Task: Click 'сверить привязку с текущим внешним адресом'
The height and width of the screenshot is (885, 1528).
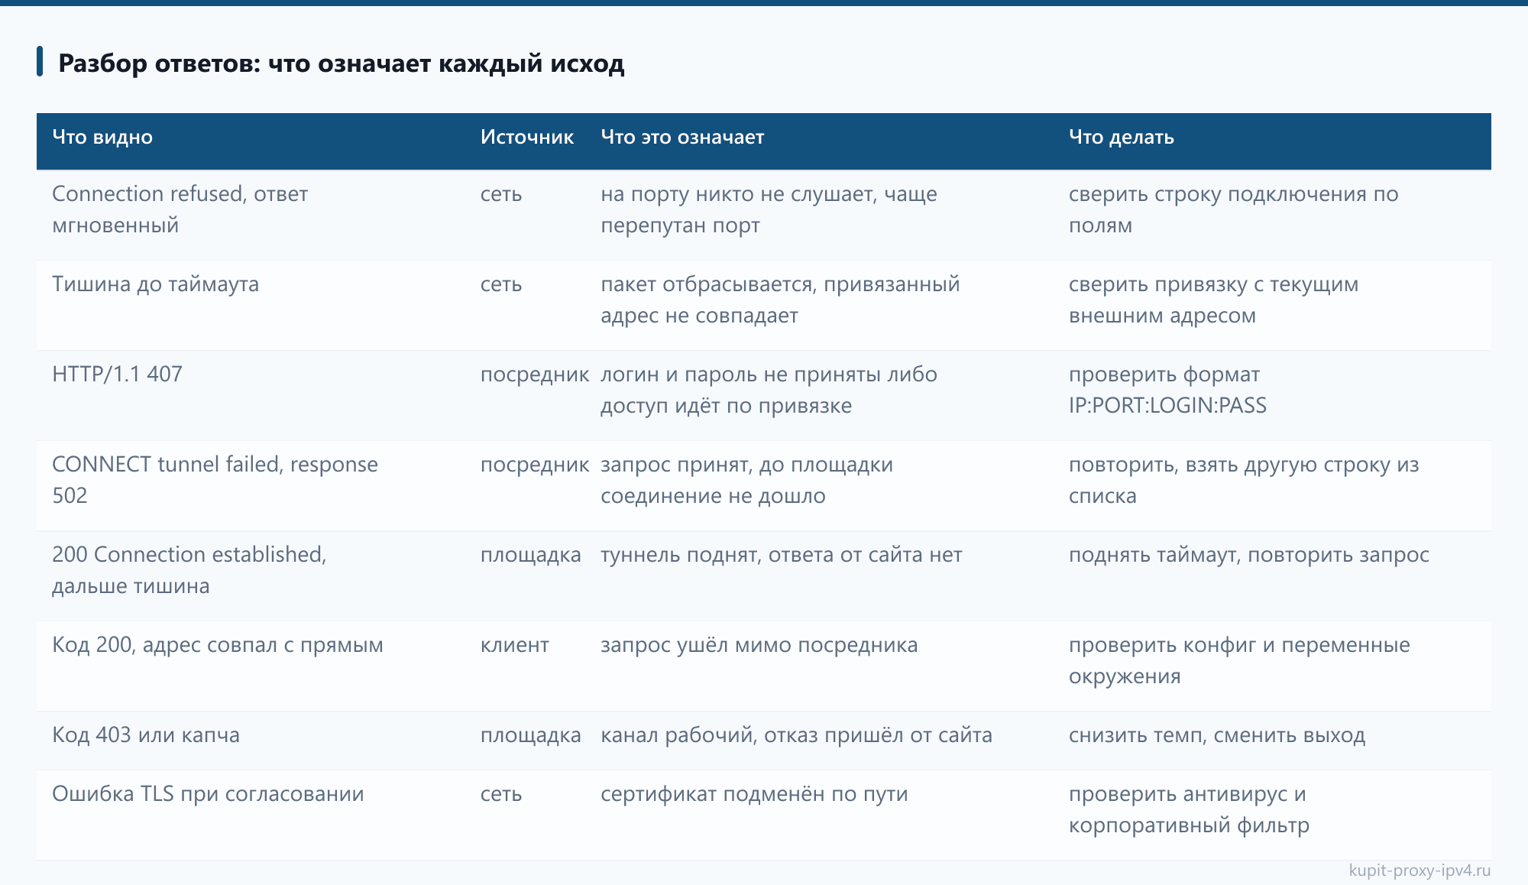Action: pyautogui.click(x=1213, y=300)
